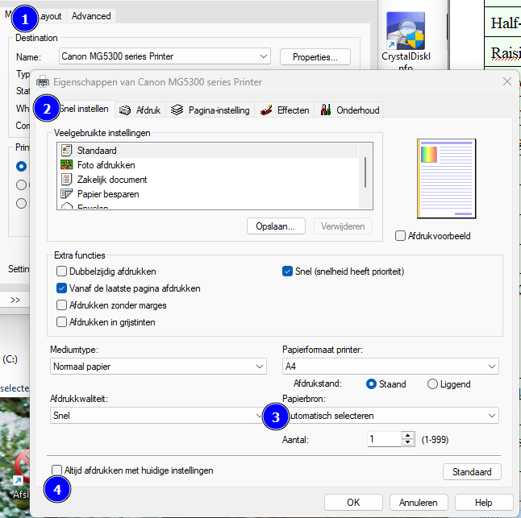521x518 pixels.
Task: Expand the print dialog with >> button
Action: (x=15, y=300)
